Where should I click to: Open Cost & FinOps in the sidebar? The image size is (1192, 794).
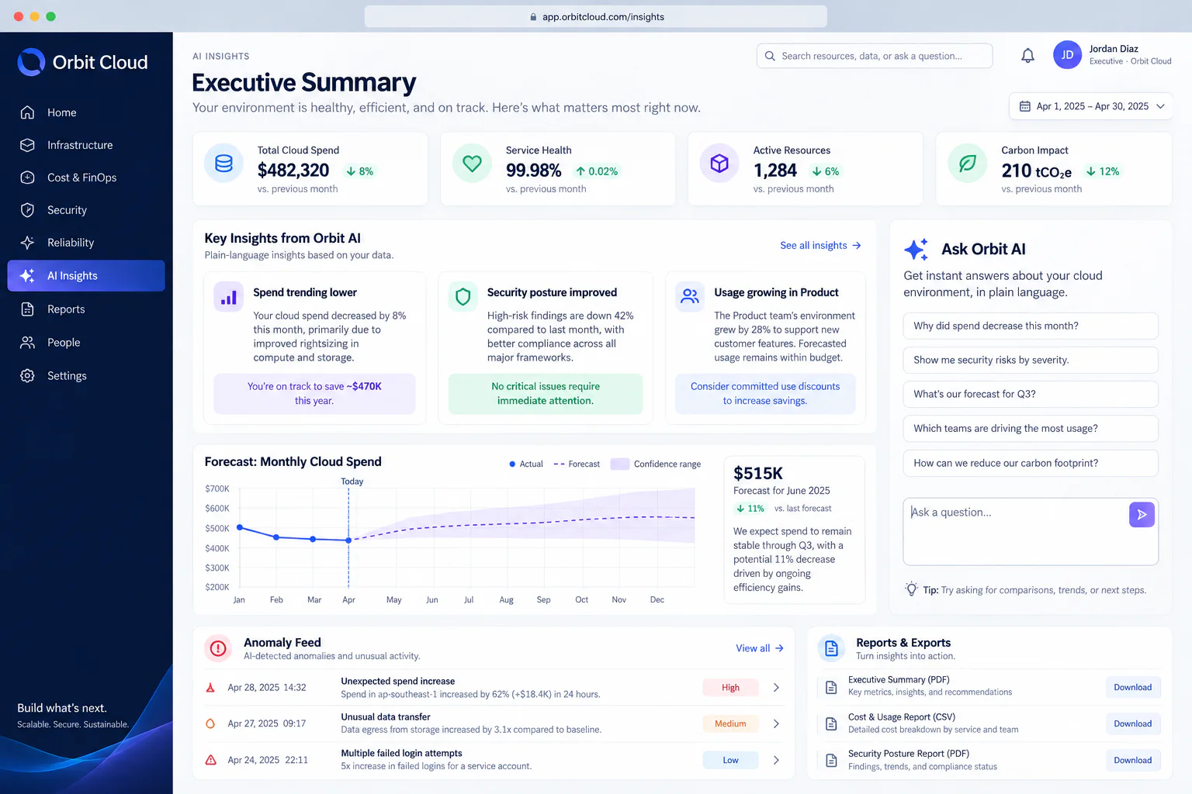tap(86, 178)
